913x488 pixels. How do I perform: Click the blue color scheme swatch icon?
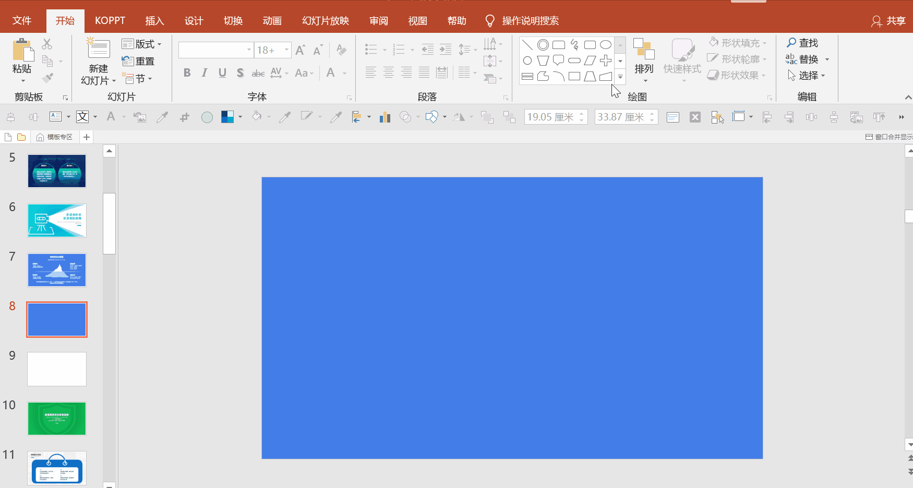[x=227, y=117]
